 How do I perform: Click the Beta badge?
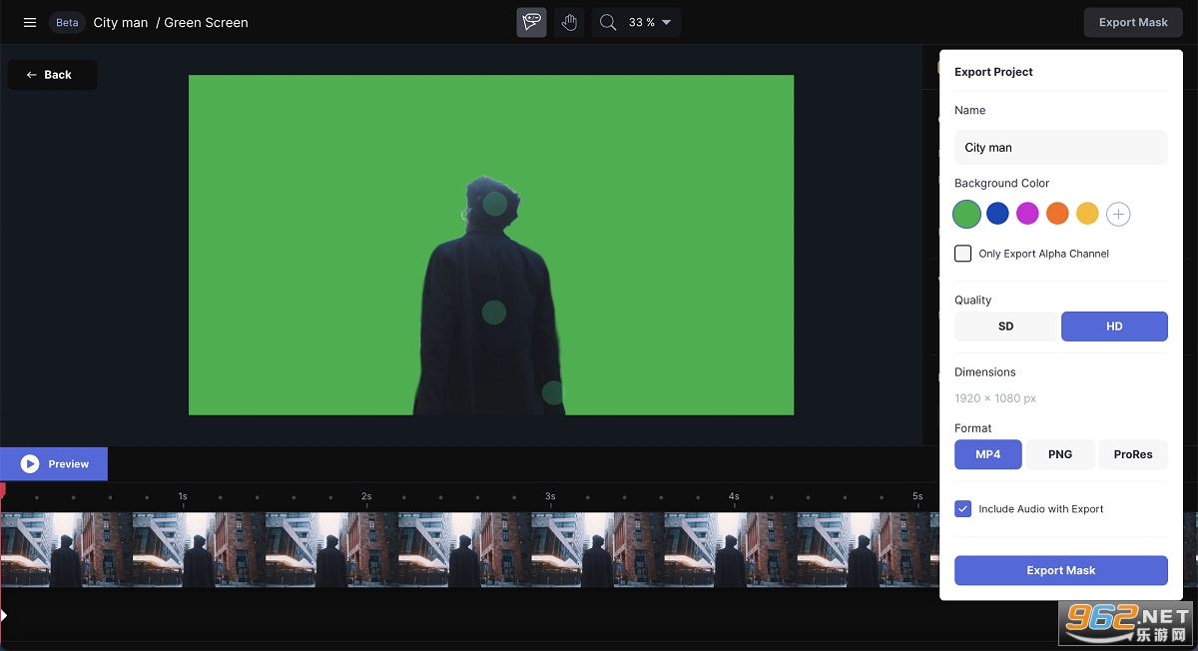click(x=67, y=22)
